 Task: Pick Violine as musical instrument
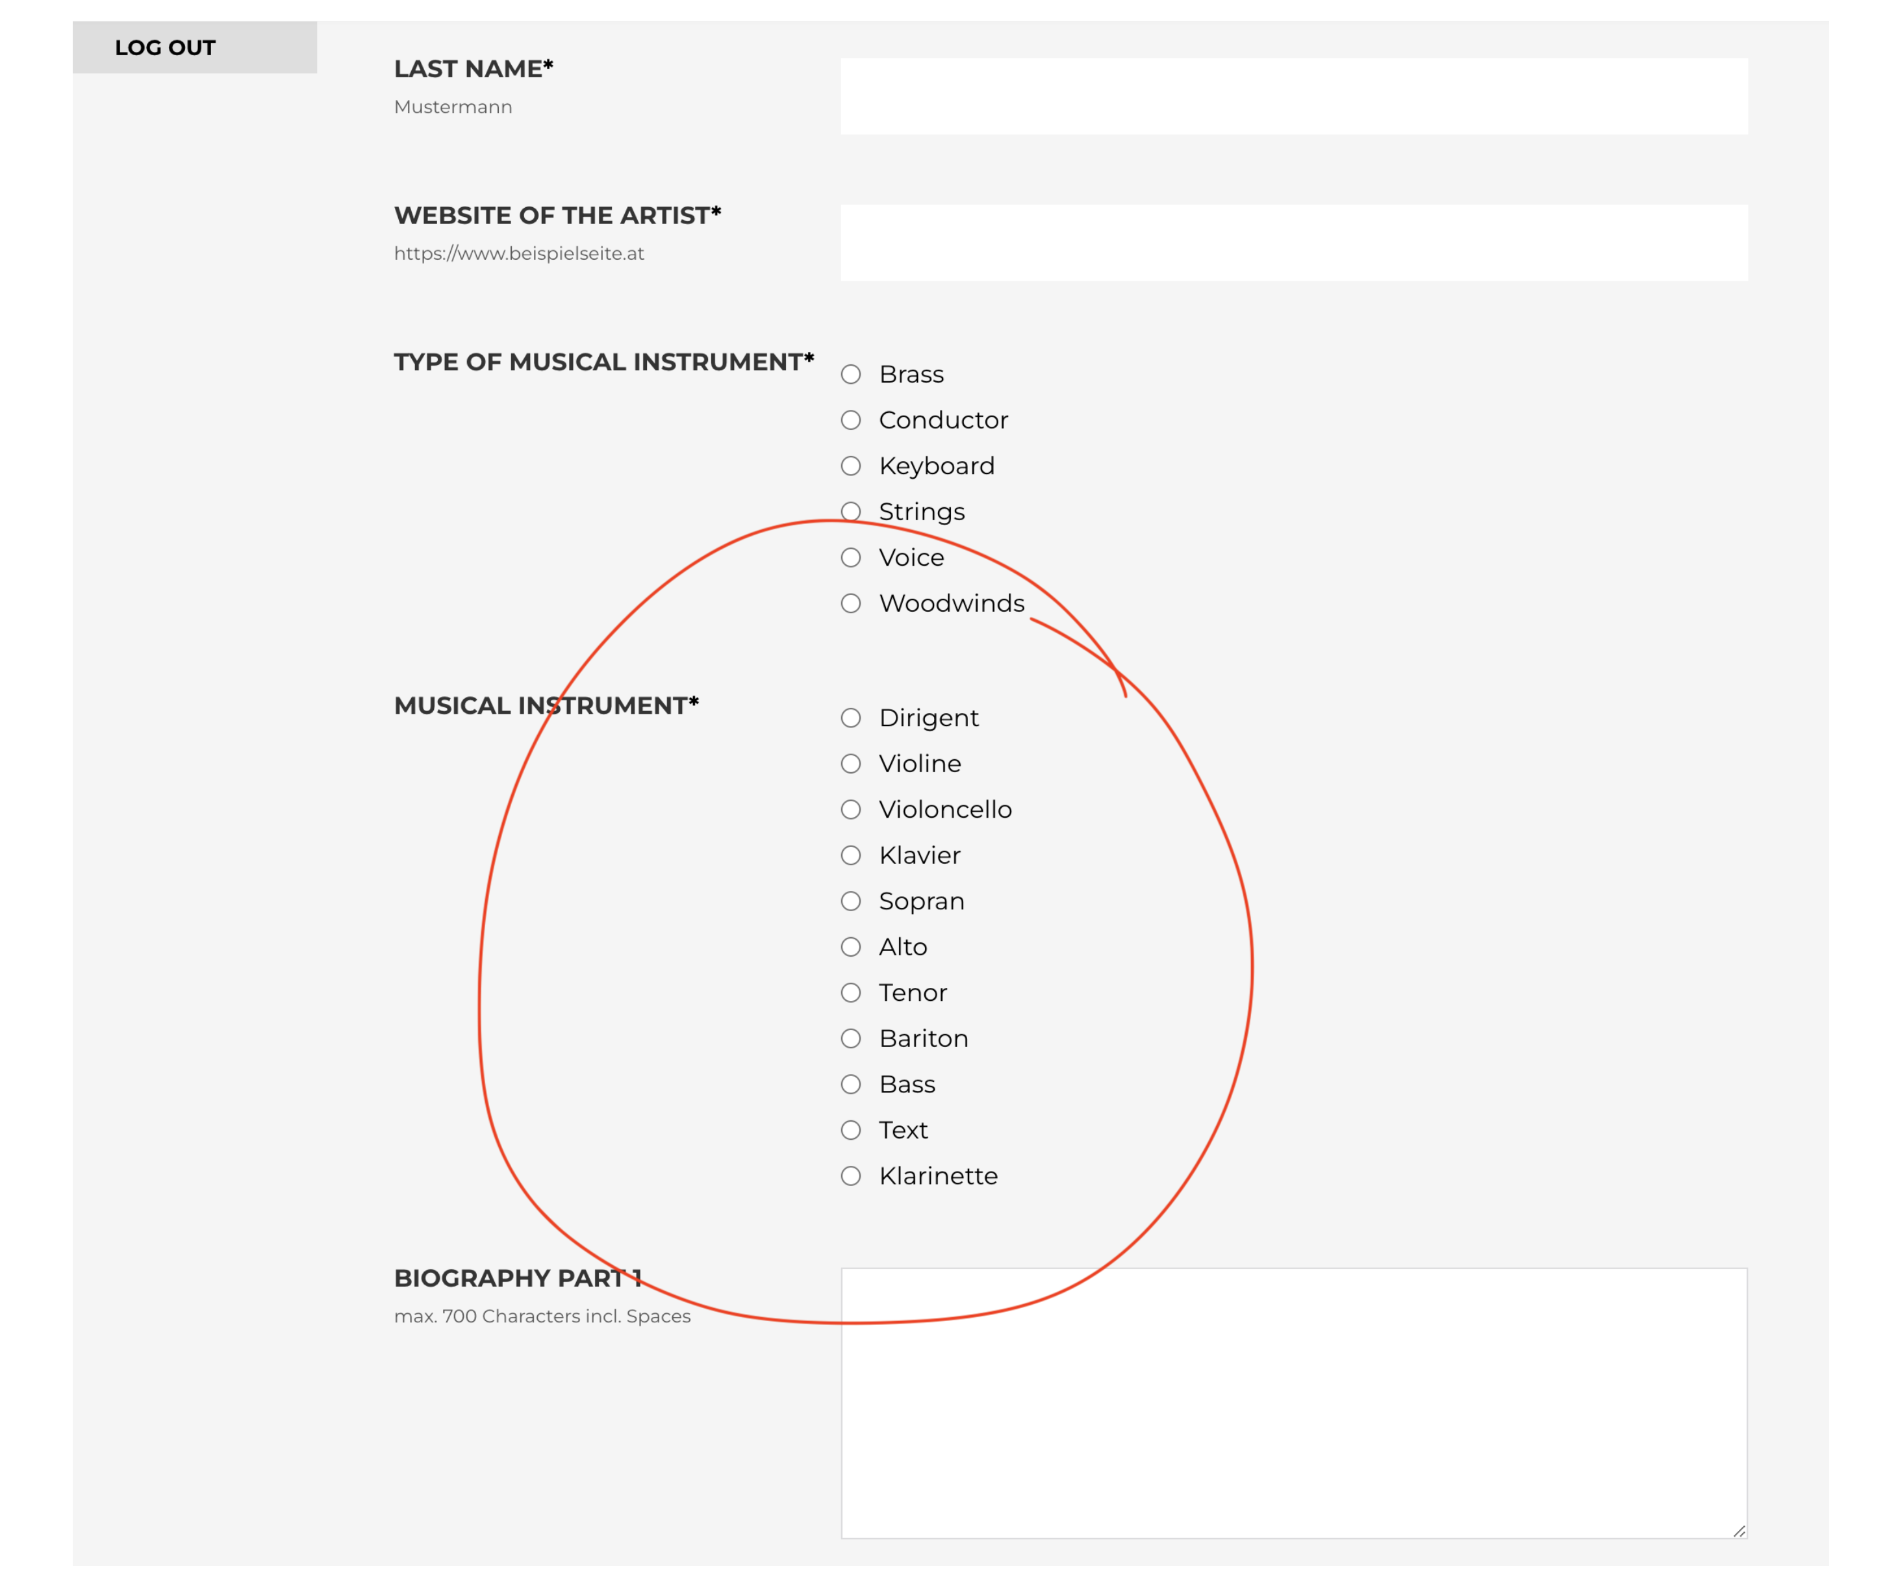850,764
